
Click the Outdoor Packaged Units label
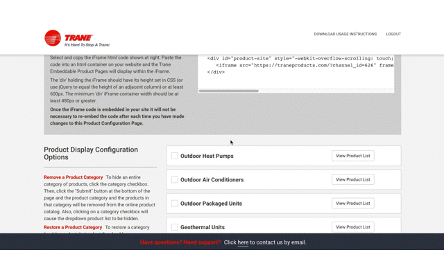point(211,204)
